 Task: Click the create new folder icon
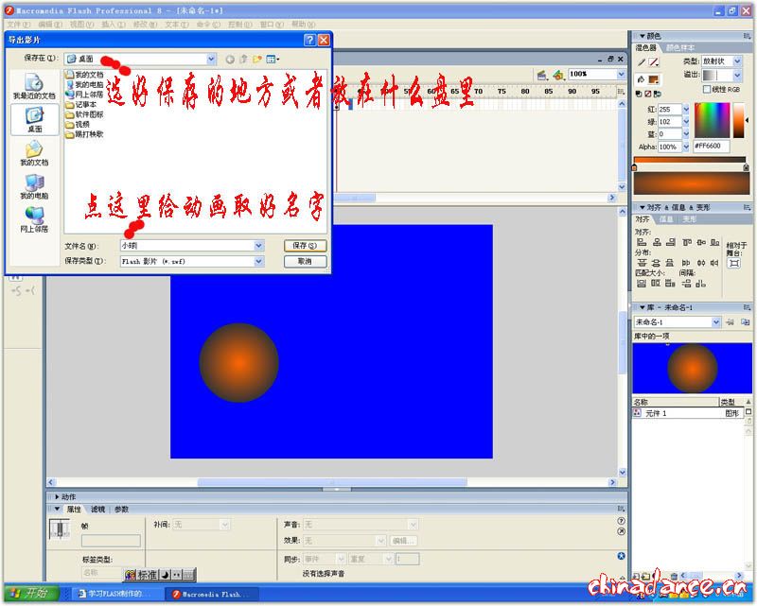pos(256,59)
